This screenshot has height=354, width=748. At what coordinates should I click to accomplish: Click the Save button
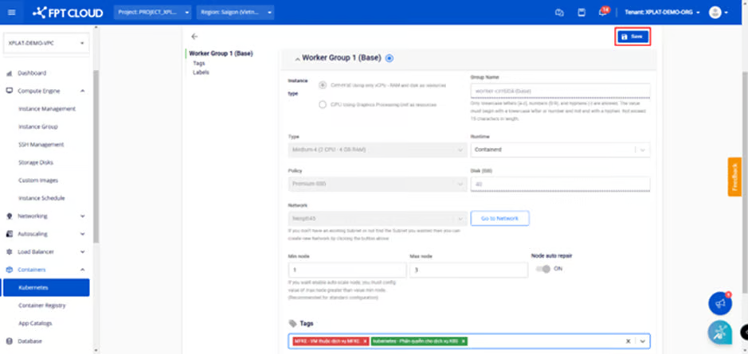632,37
